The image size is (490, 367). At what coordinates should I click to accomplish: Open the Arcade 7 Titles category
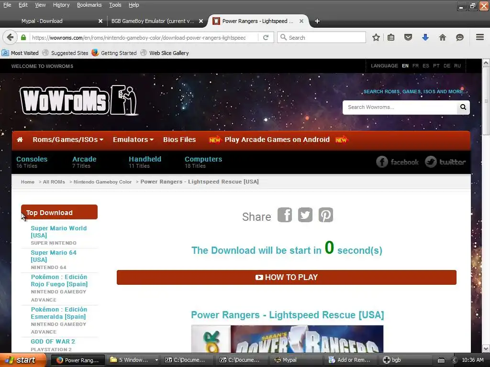point(84,162)
